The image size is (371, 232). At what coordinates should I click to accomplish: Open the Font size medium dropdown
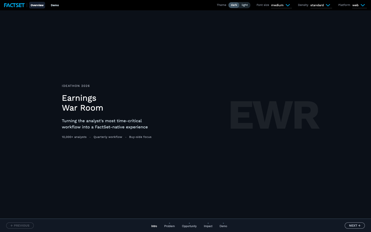[x=281, y=5]
